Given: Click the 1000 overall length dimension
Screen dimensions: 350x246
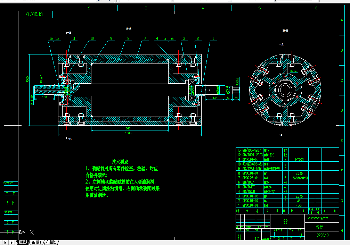Looking at the screenshot, I should pyautogui.click(x=128, y=133).
